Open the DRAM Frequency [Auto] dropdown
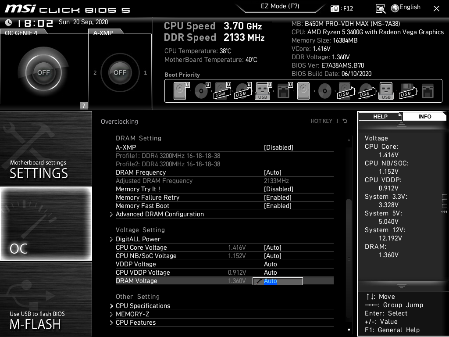Viewport: 449px width, 337px height. (273, 172)
